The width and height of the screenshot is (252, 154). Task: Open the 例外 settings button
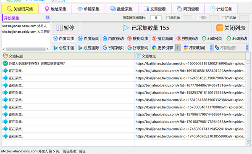coord(214,18)
